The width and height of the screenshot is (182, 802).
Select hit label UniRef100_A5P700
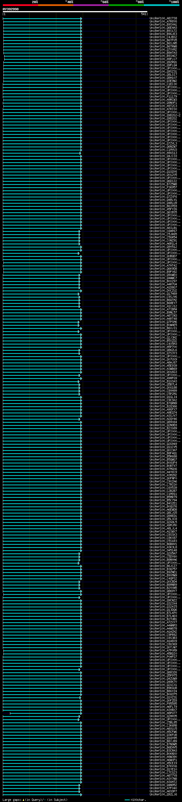[x=163, y=347]
